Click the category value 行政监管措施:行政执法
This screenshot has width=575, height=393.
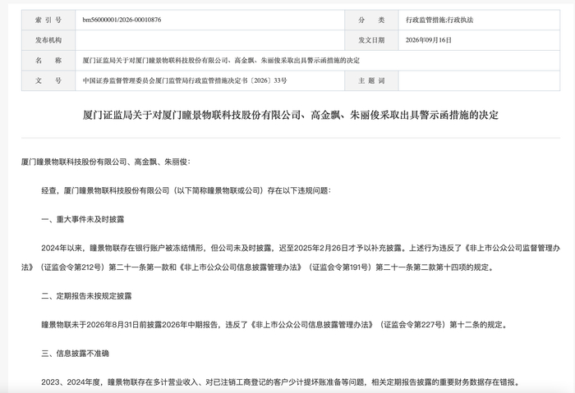439,20
